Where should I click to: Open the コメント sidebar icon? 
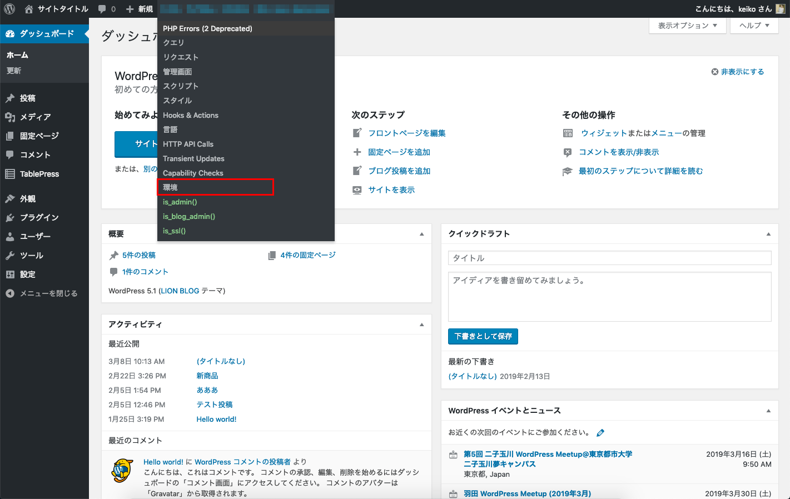click(x=10, y=155)
